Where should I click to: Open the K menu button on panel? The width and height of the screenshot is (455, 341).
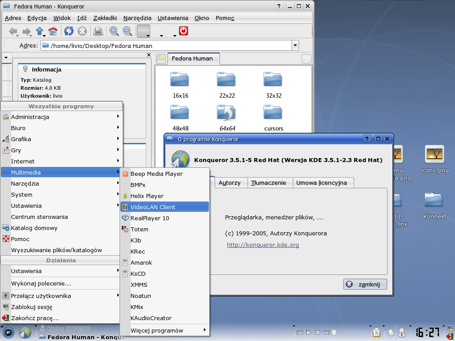(8, 332)
